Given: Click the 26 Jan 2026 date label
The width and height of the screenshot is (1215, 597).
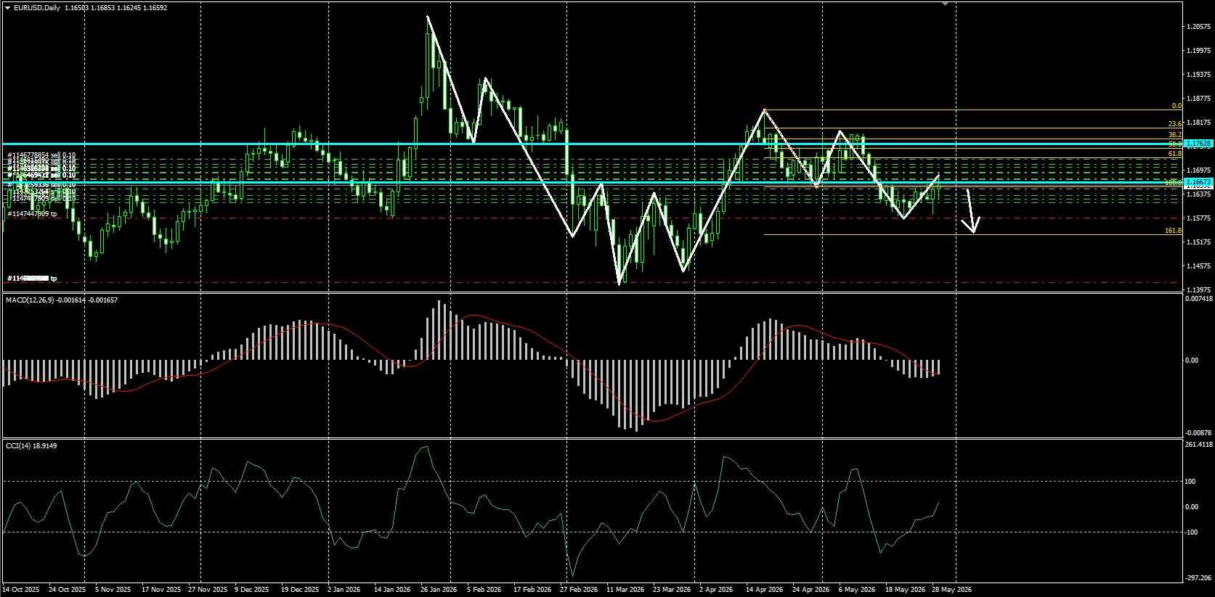Looking at the screenshot, I should [439, 590].
